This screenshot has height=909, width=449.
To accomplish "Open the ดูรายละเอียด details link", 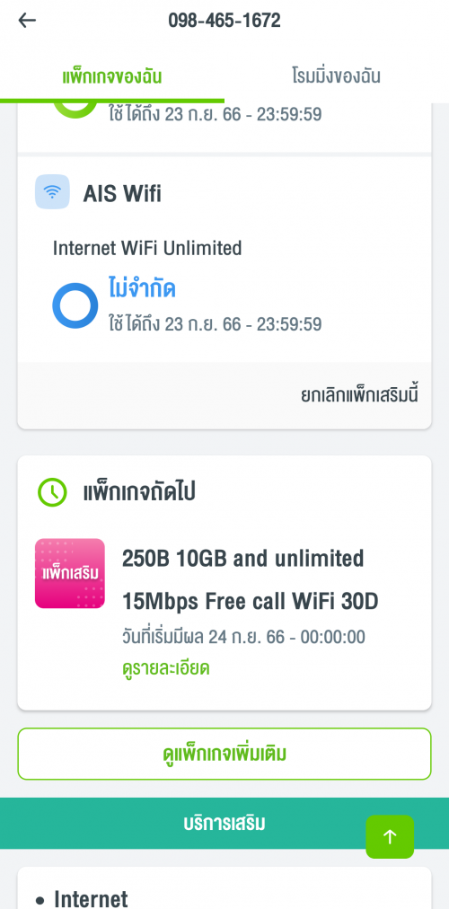I will click(x=166, y=668).
